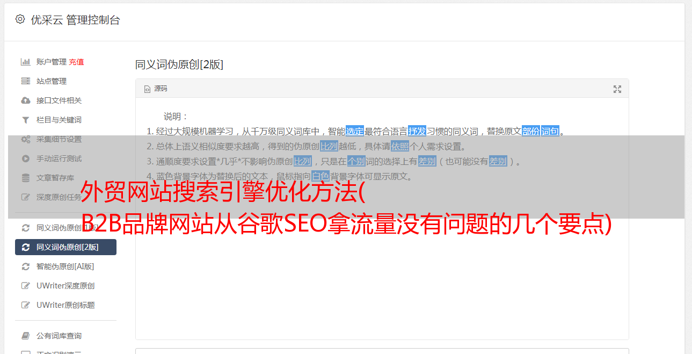This screenshot has height=354, width=692.
Task: Click the gear icon beside 优采云 管理控制台
Action: pos(20,19)
